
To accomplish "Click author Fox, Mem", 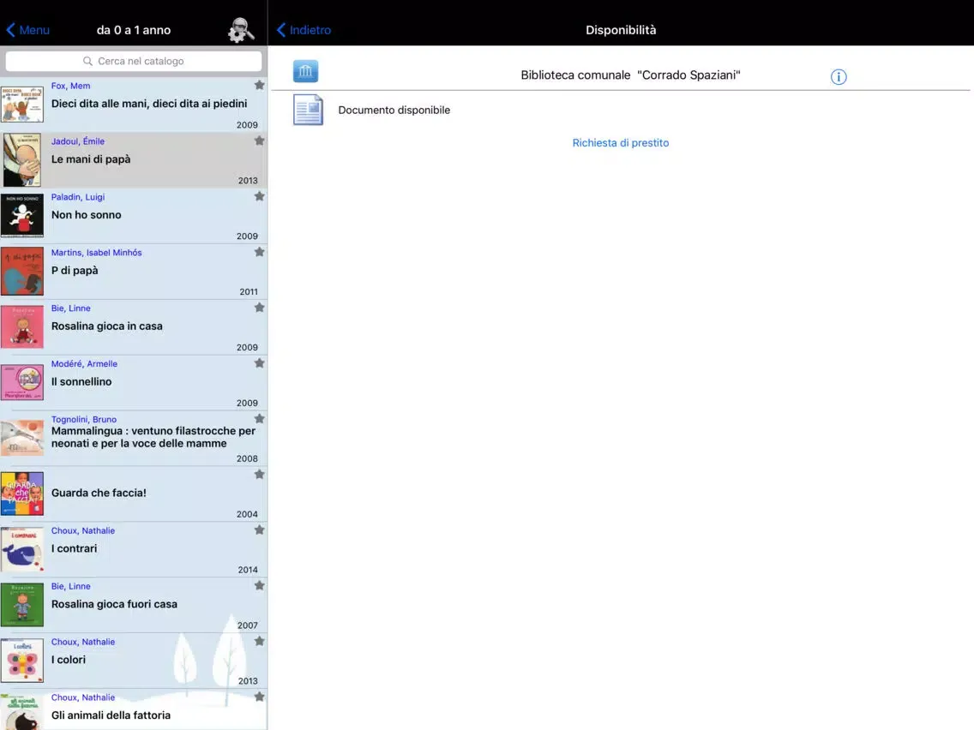I will (71, 86).
